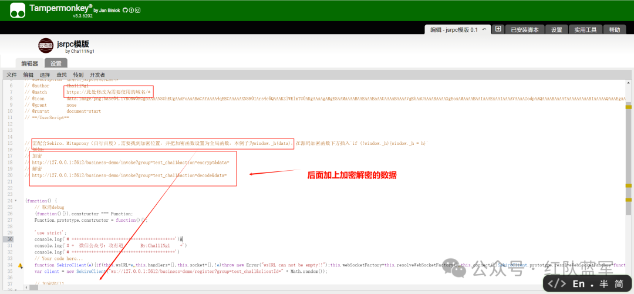Switch to the 已安装脚本 tab
Screen dimensions: 634x294
[x=525, y=29]
